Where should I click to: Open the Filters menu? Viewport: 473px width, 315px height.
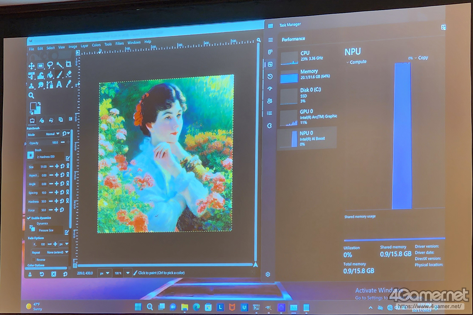point(120,44)
